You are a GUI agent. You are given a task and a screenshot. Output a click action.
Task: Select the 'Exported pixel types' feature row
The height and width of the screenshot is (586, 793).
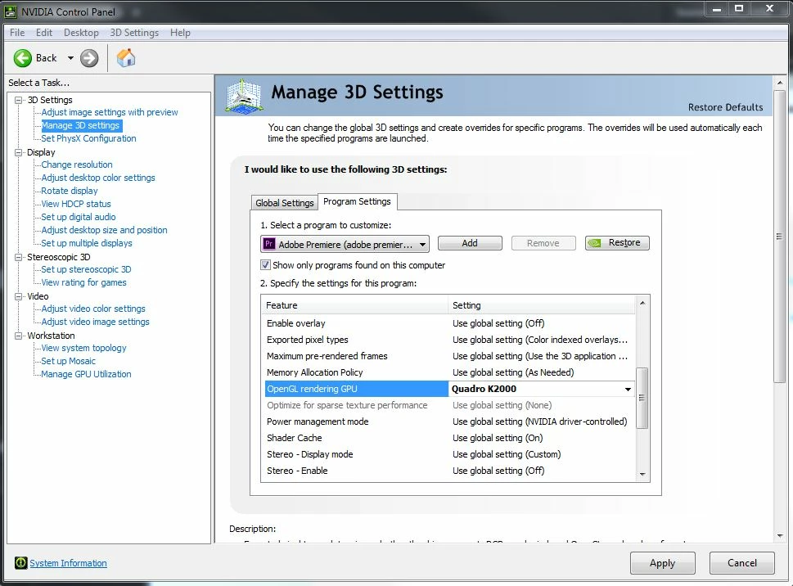pyautogui.click(x=449, y=340)
